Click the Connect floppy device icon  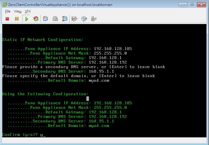[74, 19]
